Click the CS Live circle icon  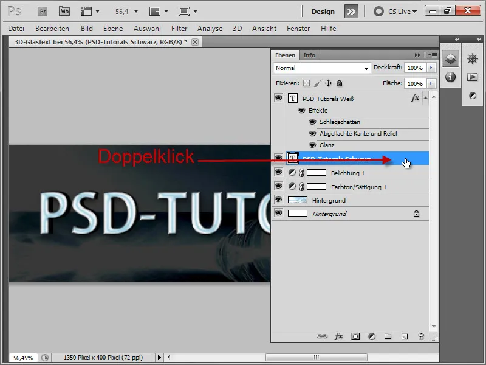pyautogui.click(x=378, y=12)
